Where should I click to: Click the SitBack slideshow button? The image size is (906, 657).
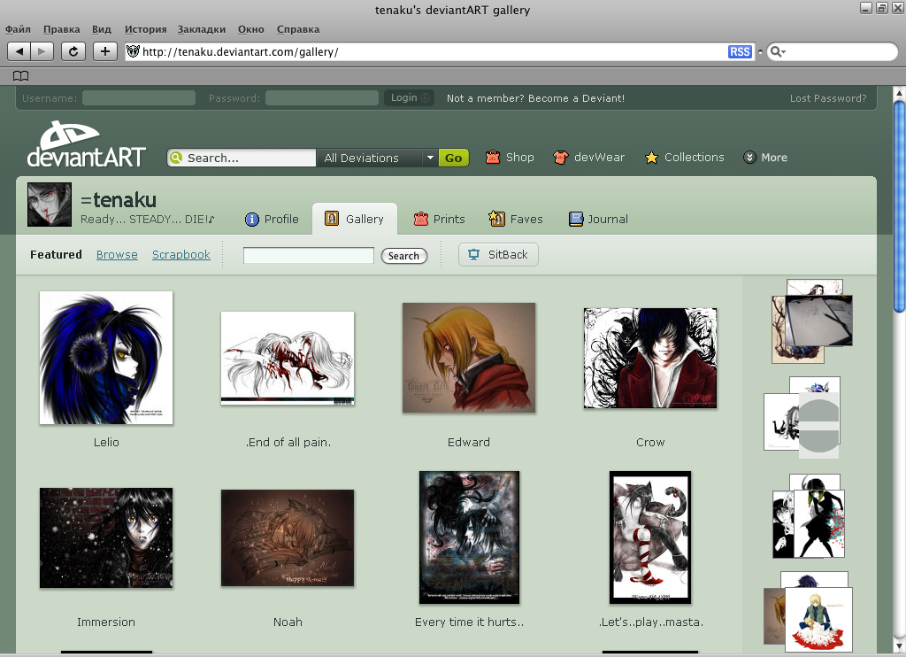pyautogui.click(x=498, y=254)
